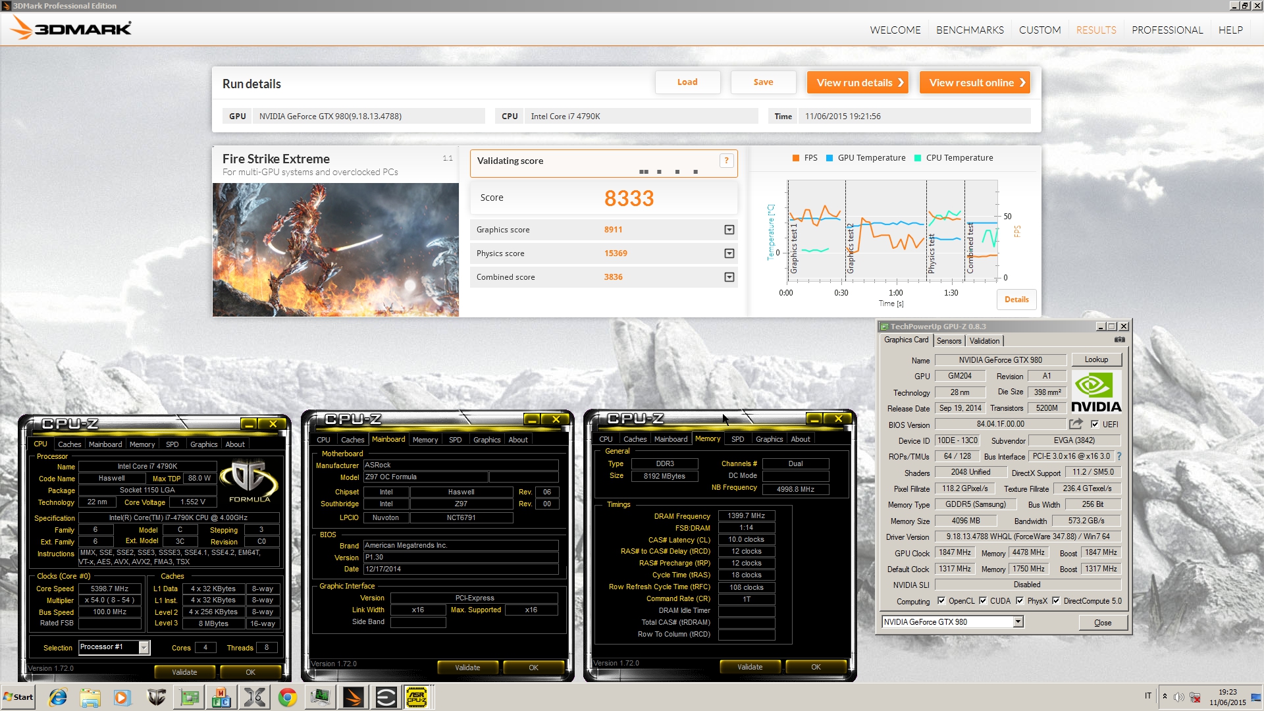Click the Fire Strike Extreme thumbnail image
This screenshot has width=1264, height=711.
coord(336,250)
